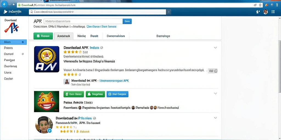Viewport: 281px width, 140px height.
Task: Expand the Downlaolad APK Indata result chevron
Action: click(x=215, y=48)
